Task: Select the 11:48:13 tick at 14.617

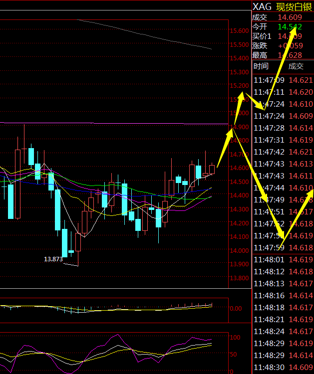Action: click(283, 284)
